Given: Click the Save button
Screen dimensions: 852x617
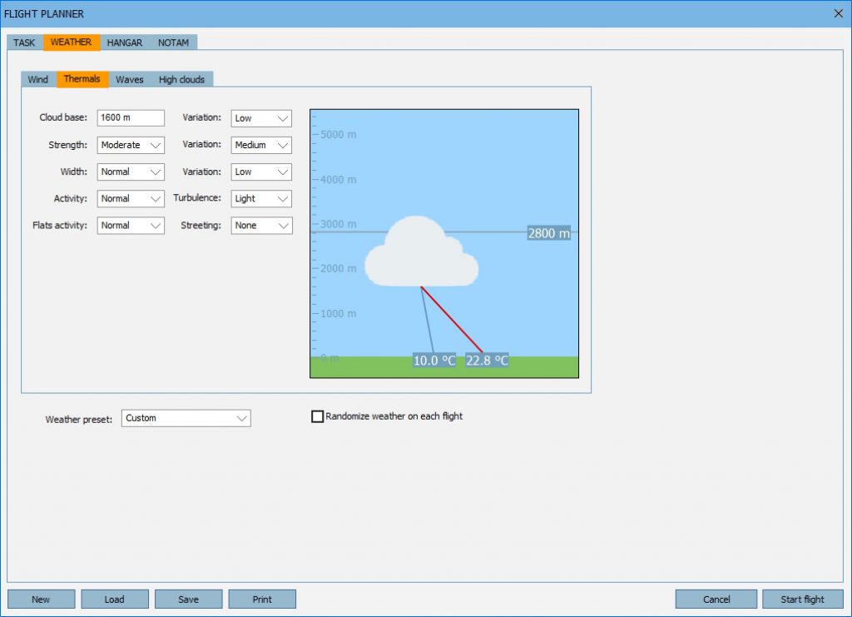Looking at the screenshot, I should 188,600.
